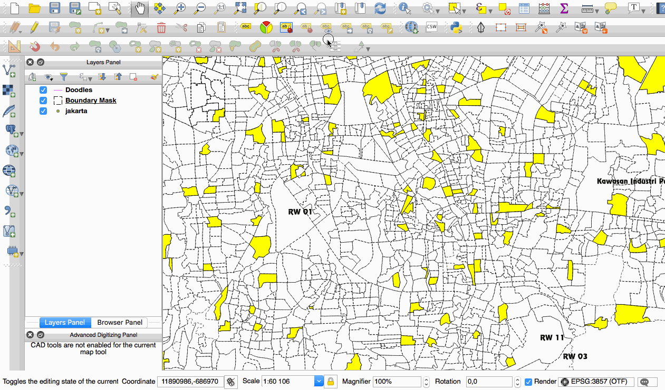Click the Refresh map icon
Viewport: 665px width, 390px height.
380,8
